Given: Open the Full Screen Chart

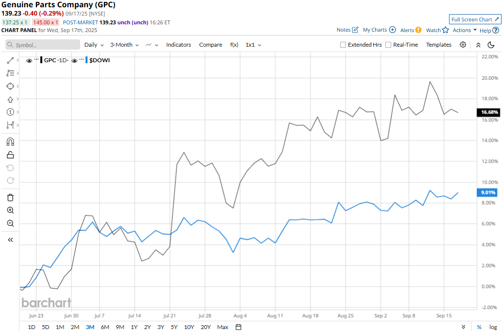Looking at the screenshot, I should (475, 19).
